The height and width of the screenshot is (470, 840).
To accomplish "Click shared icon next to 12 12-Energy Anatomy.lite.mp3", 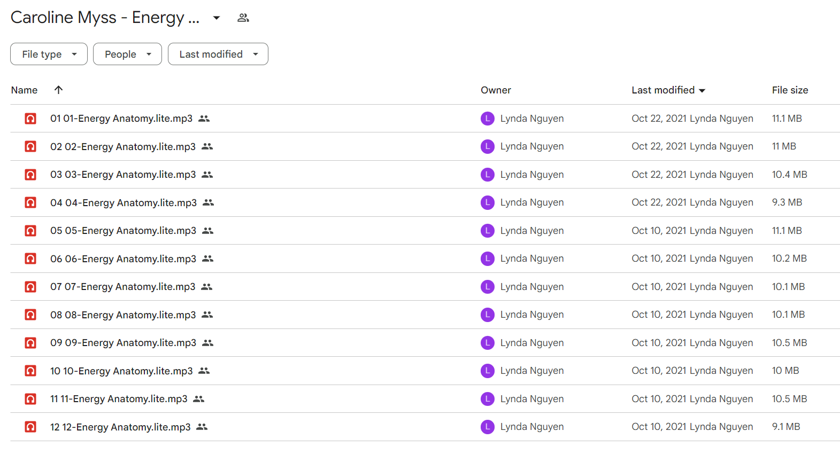I will coord(202,427).
